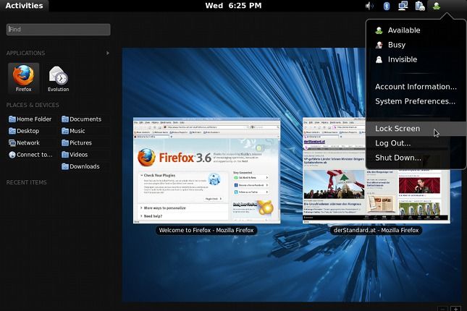Add a workspace with the plus button
The image size is (467, 311).
455,309
